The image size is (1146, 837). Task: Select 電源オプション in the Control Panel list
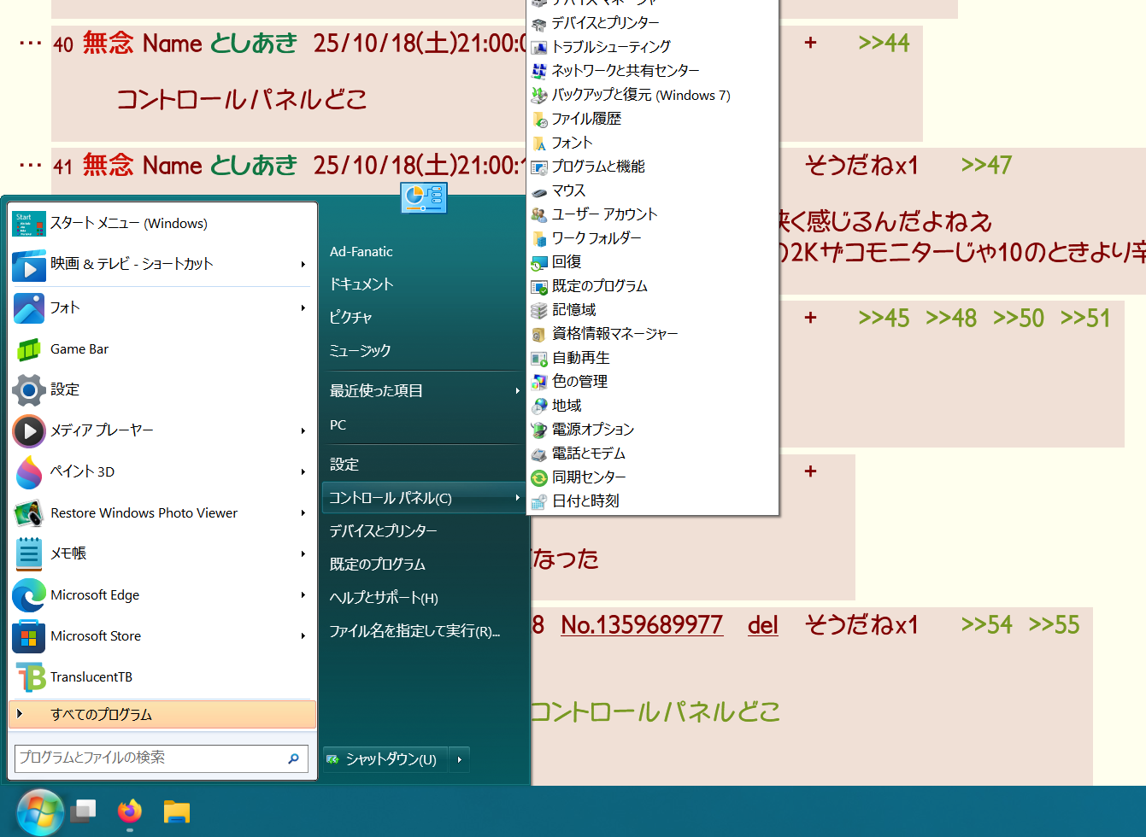tap(592, 430)
